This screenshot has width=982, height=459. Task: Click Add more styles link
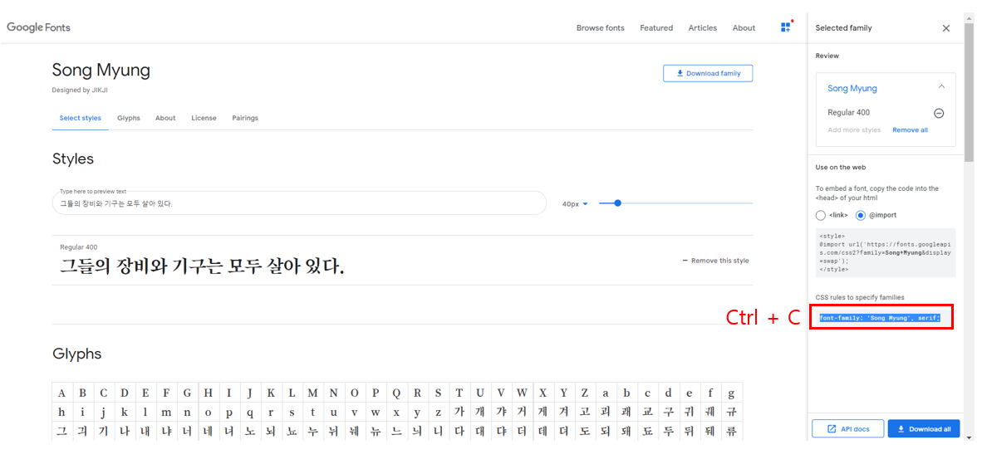pos(853,130)
